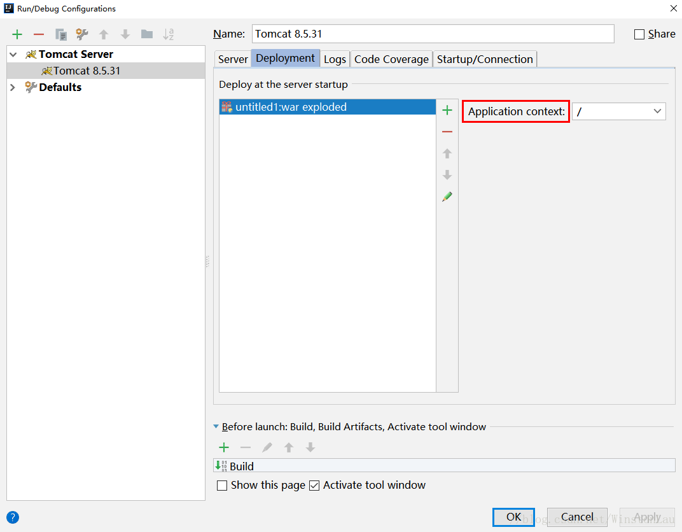682x532 pixels.
Task: Click Build task icon in launch list
Action: point(221,466)
